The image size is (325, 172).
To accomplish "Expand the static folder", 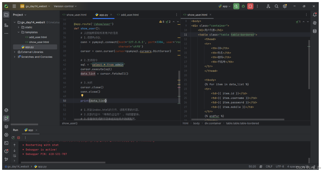I will click(19, 27).
